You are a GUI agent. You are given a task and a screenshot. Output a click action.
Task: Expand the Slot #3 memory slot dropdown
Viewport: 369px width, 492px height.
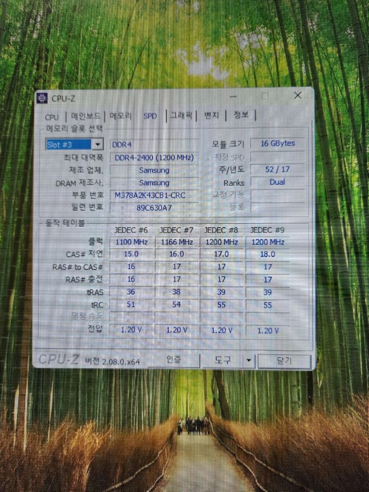[x=97, y=144]
